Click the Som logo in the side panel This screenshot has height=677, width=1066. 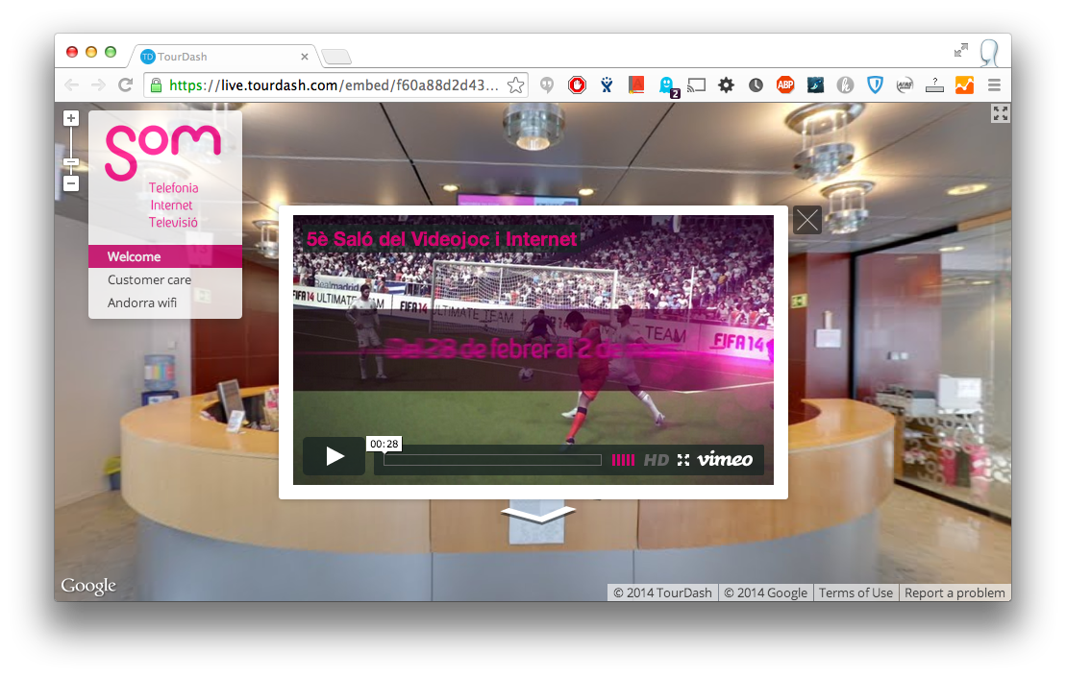pyautogui.click(x=163, y=153)
